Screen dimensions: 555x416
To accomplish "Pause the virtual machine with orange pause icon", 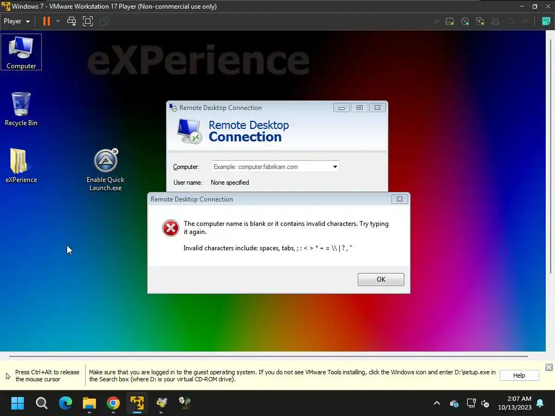I will pos(47,21).
